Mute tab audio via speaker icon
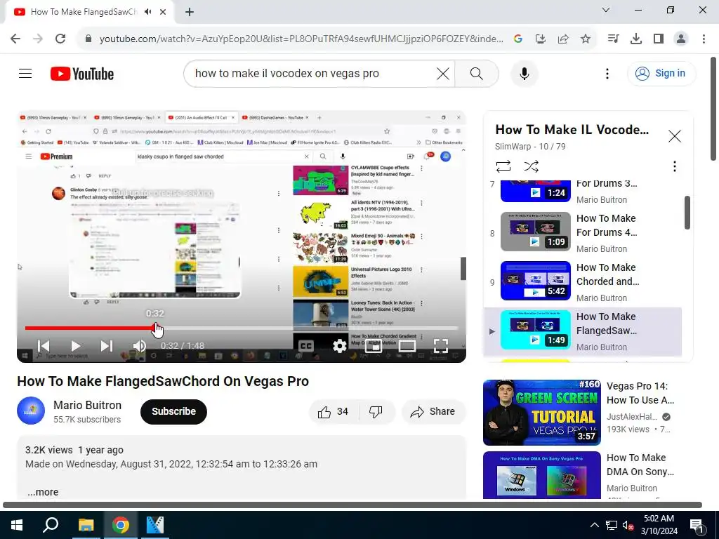 (x=147, y=12)
